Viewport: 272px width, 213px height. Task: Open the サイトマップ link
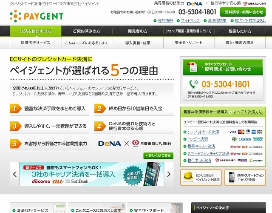[x=190, y=21]
